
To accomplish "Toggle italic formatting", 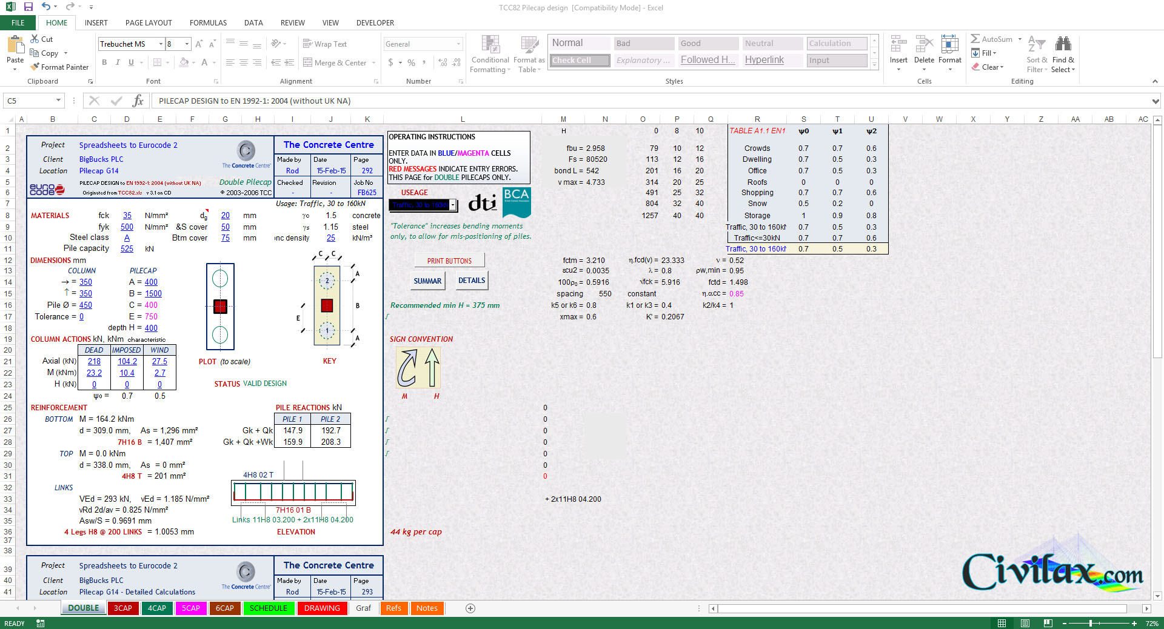I will click(117, 62).
